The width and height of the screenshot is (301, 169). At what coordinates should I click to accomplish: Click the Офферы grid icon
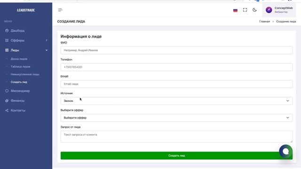point(7,40)
